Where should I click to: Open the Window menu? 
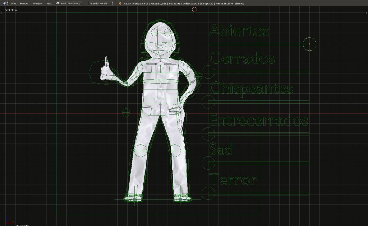click(37, 3)
